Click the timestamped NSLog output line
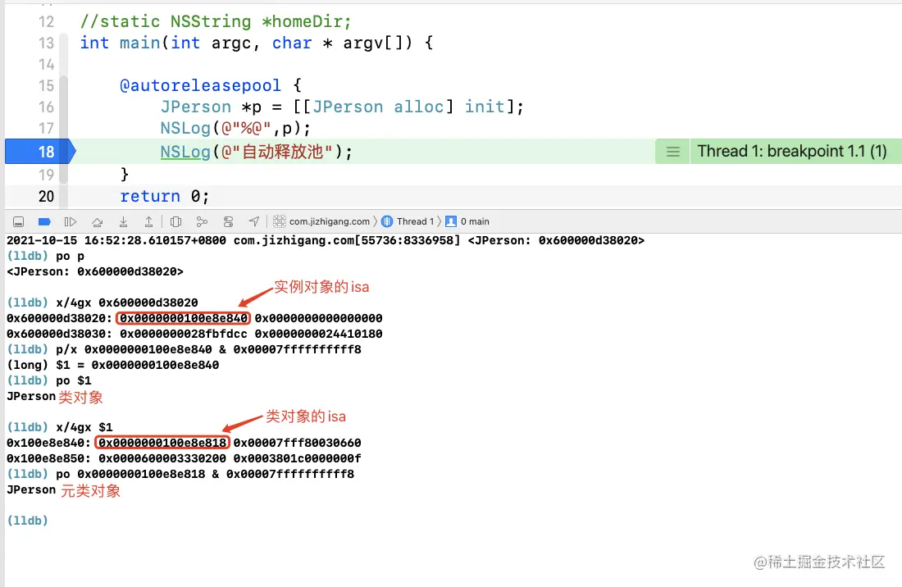This screenshot has width=902, height=587. click(x=326, y=240)
